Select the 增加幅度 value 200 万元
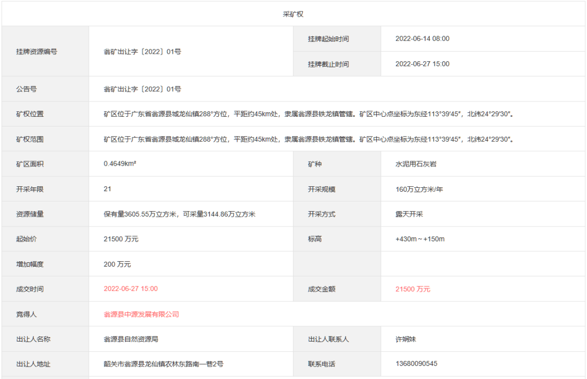The height and width of the screenshot is (379, 587). tap(117, 264)
